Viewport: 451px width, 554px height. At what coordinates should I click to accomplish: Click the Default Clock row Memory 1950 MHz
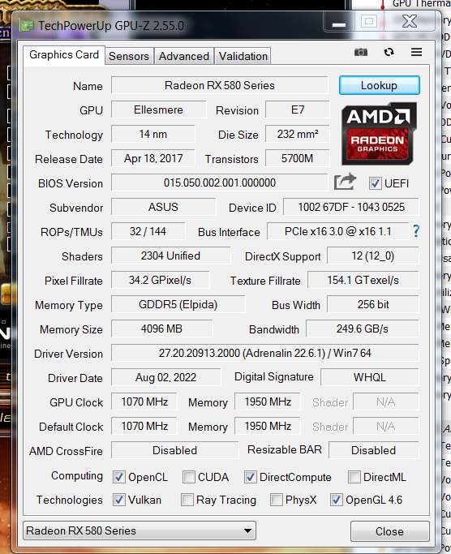click(x=268, y=426)
